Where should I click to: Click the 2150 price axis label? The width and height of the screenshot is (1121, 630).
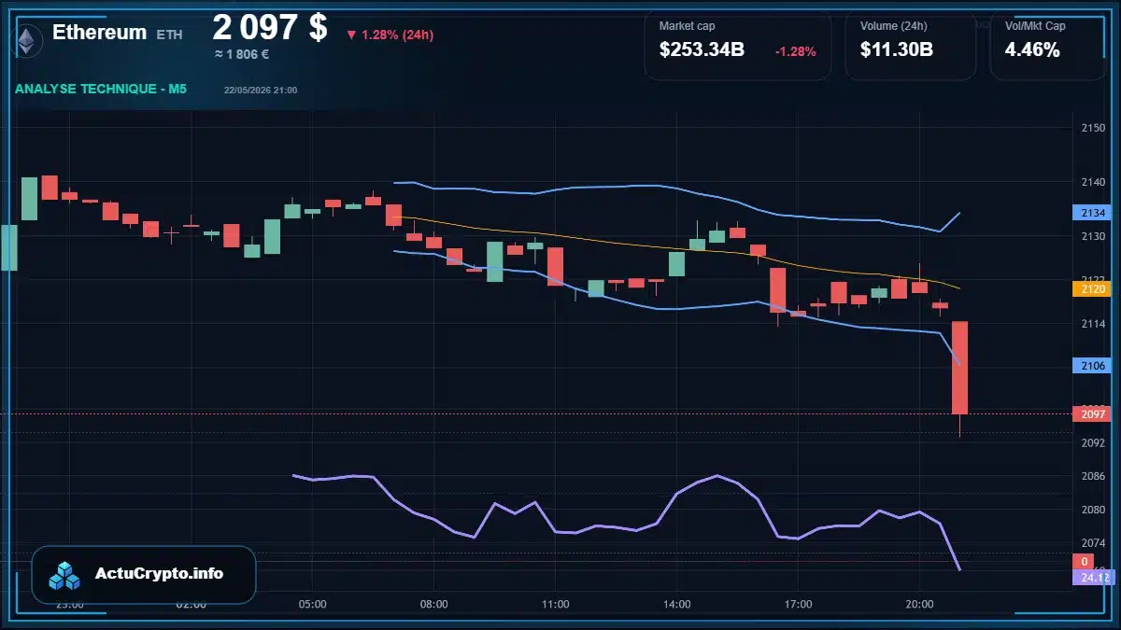coord(1092,127)
